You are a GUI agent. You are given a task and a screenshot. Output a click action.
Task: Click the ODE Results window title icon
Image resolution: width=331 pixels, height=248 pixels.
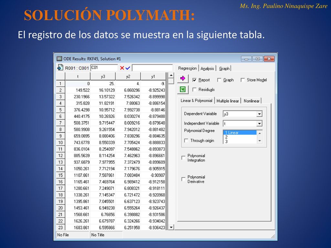(x=59, y=59)
